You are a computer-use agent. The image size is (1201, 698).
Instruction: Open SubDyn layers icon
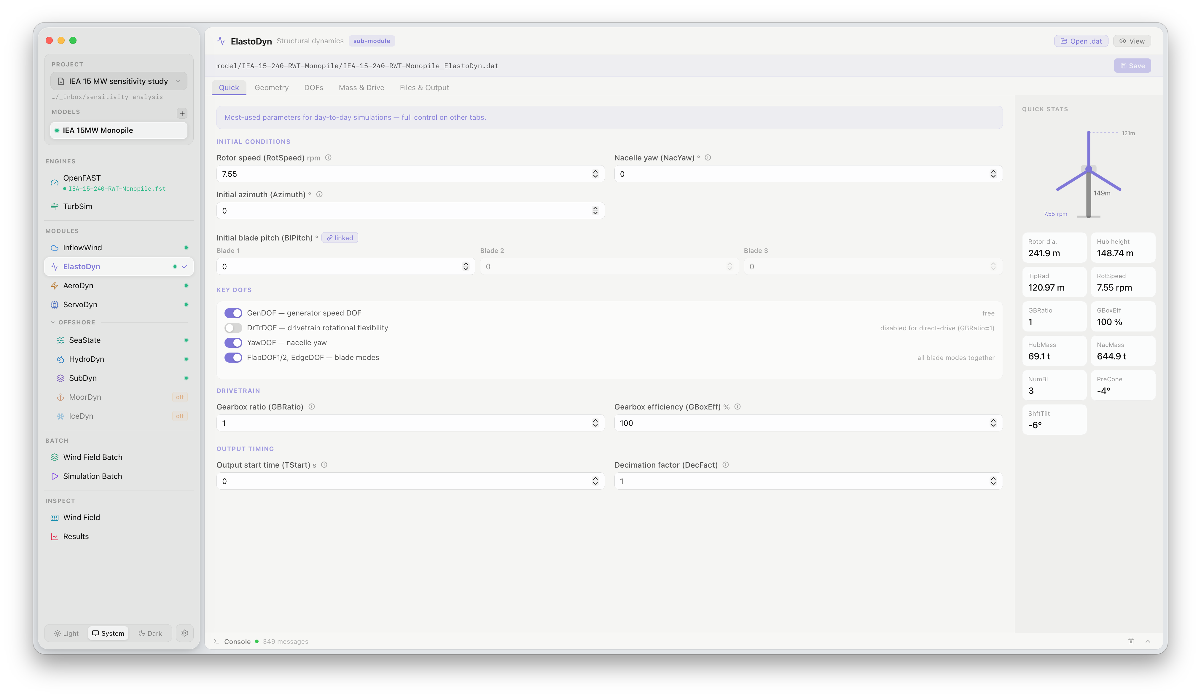point(60,378)
